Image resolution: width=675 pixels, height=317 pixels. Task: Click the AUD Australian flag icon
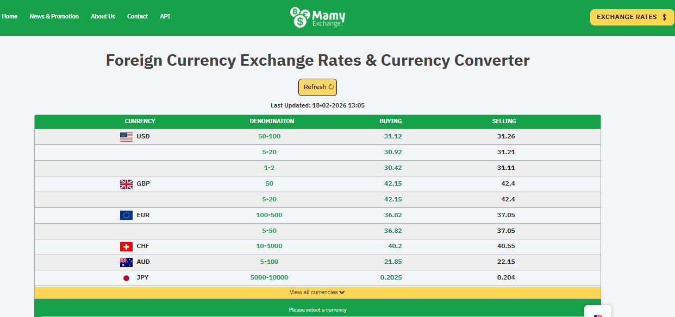click(x=126, y=262)
